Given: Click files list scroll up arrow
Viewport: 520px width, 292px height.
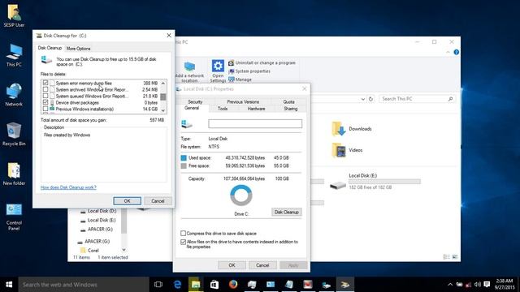Looking at the screenshot, I should (x=162, y=83).
